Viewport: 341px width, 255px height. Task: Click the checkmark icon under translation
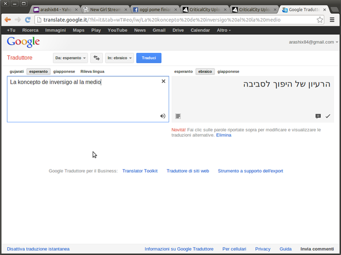[328, 116]
